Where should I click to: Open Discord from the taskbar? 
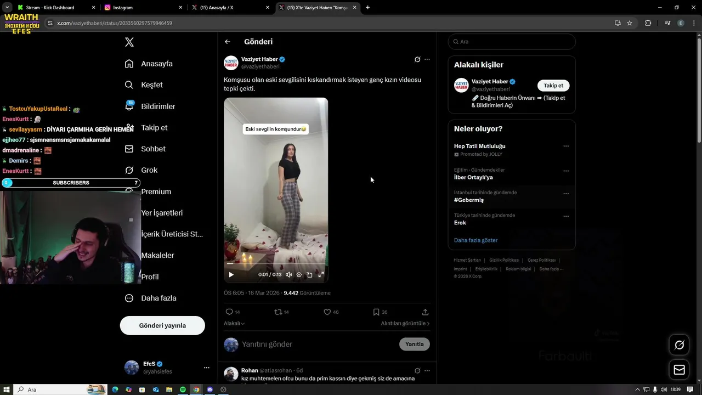[x=210, y=390]
